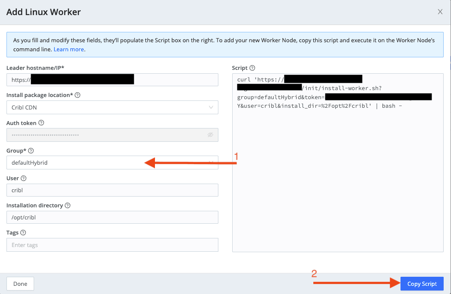451x294 pixels.
Task: Click the help icon beside Tags label
Action: click(23, 233)
